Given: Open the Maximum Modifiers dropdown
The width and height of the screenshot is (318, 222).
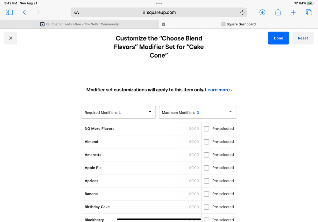Looking at the screenshot, I should click(x=197, y=112).
